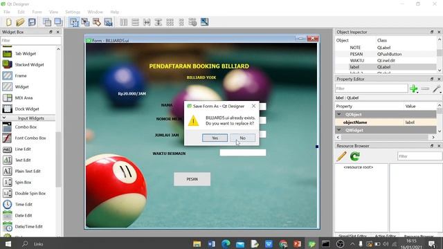Select the Edit Tab Order mode icon

click(x=108, y=22)
